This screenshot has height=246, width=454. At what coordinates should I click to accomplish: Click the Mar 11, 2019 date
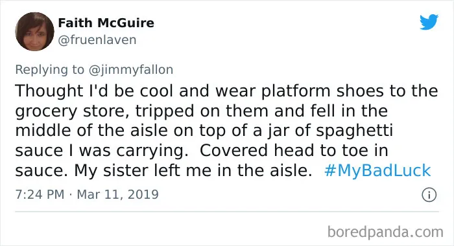tap(117, 194)
